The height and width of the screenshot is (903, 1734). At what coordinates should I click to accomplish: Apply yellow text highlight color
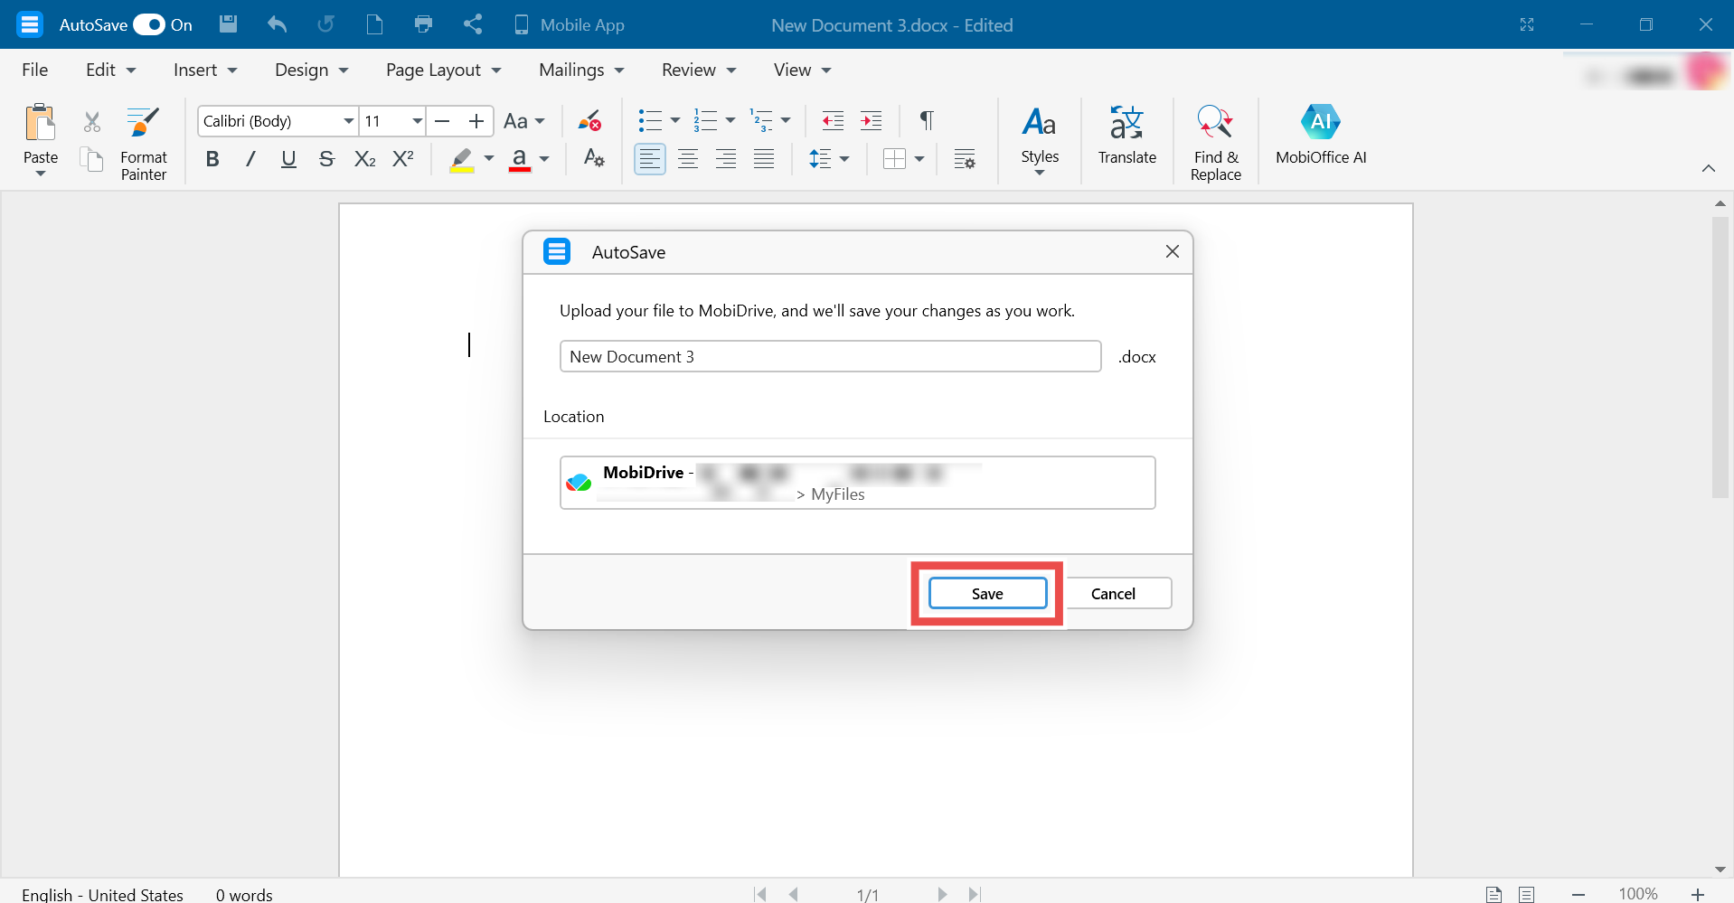tap(462, 159)
